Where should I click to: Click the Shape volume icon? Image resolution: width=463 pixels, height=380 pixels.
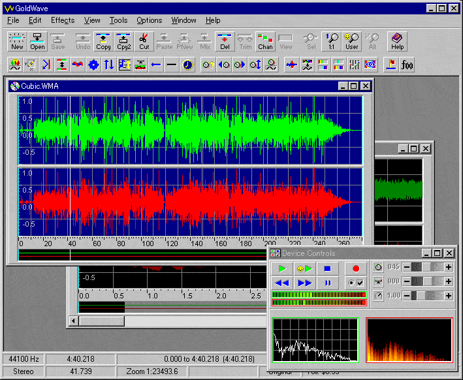(271, 65)
